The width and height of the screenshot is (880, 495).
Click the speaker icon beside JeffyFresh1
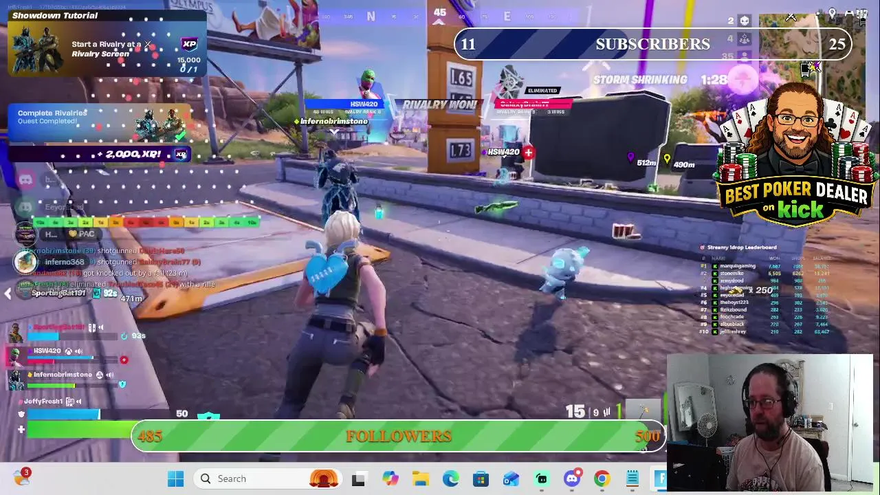[x=79, y=401]
